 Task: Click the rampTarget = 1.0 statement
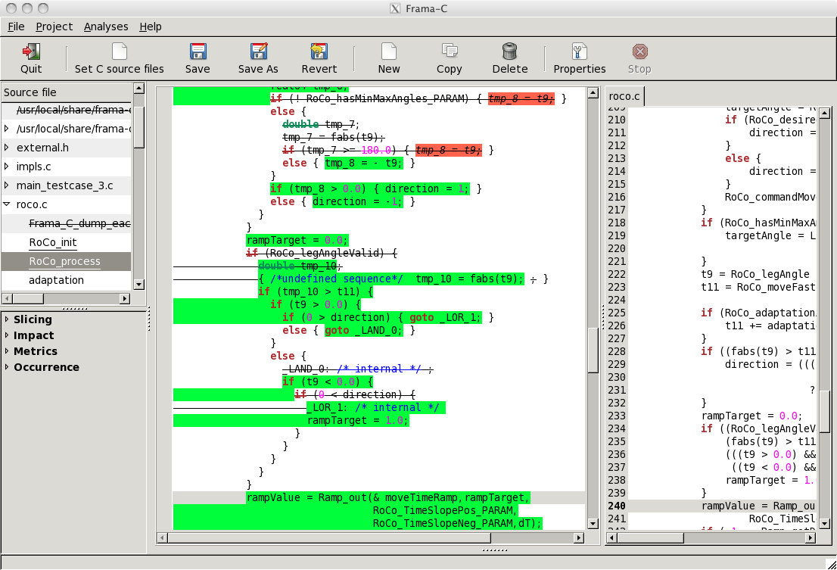click(358, 421)
